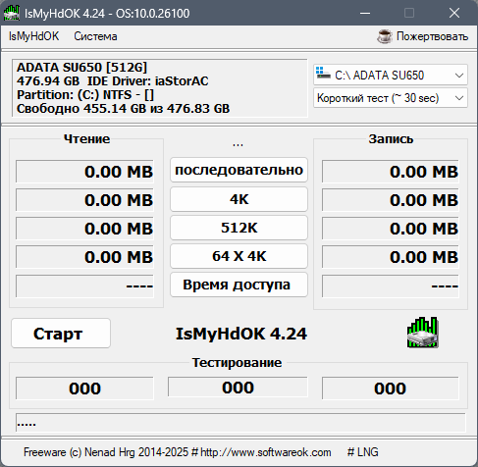The width and height of the screenshot is (478, 467).
Task: Click the # LNG language label
Action: tap(363, 452)
